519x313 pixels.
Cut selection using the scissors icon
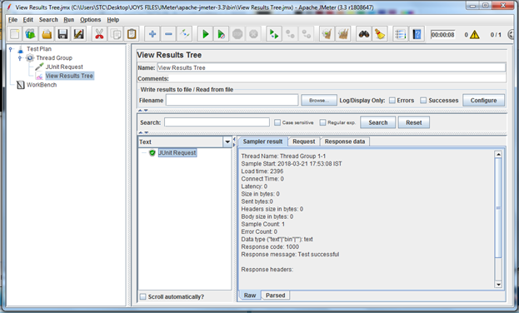(99, 34)
